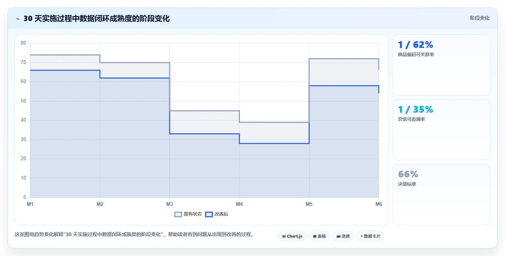Click the 进度 tag icon
505x256 pixels.
pos(338,237)
